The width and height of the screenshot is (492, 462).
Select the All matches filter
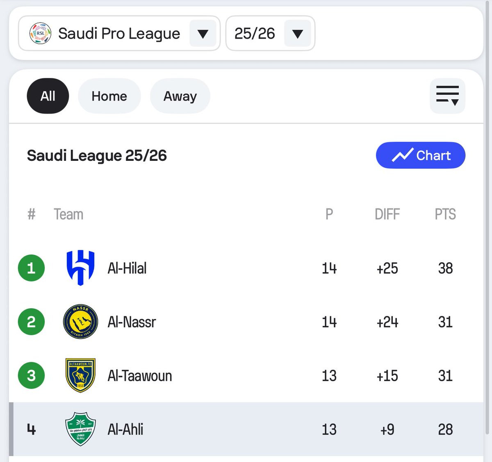coord(48,96)
